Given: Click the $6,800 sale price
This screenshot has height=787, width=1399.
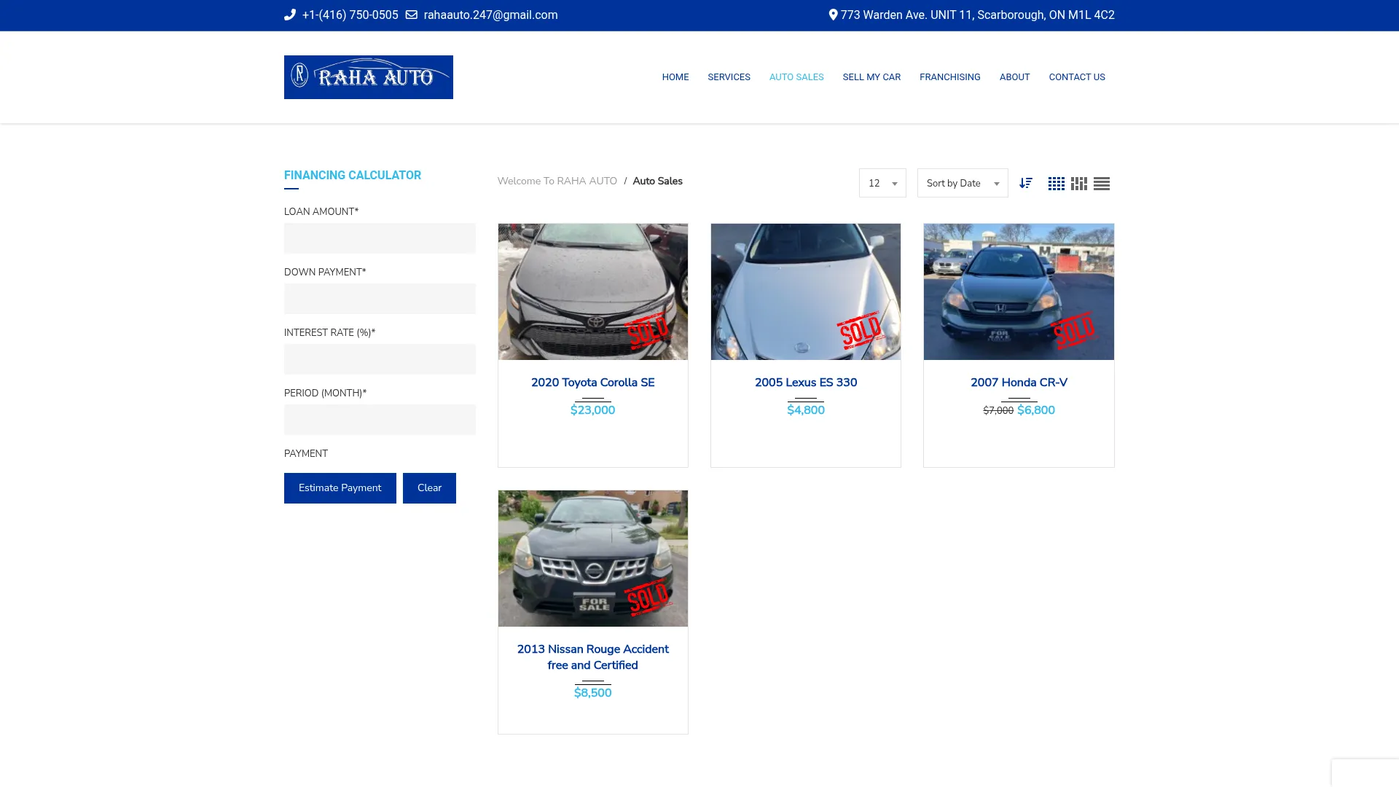Looking at the screenshot, I should pos(1036,410).
